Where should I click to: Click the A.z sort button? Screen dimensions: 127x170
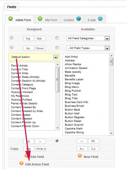(82, 149)
